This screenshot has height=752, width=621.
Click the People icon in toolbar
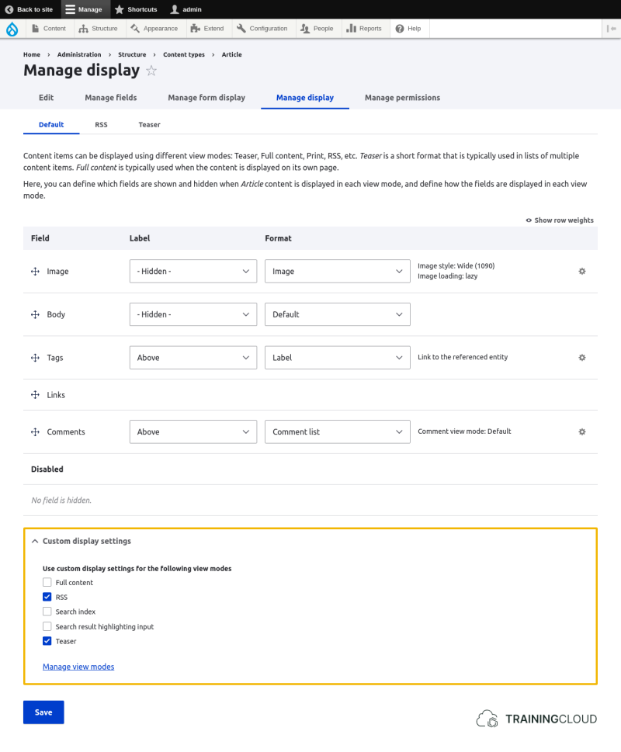305,28
